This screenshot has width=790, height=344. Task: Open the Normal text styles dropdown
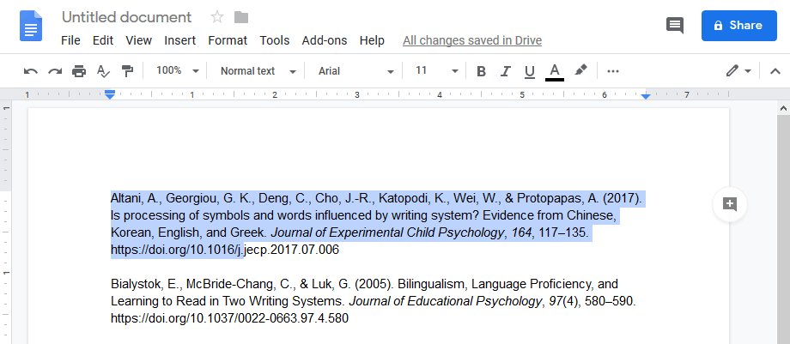(258, 71)
